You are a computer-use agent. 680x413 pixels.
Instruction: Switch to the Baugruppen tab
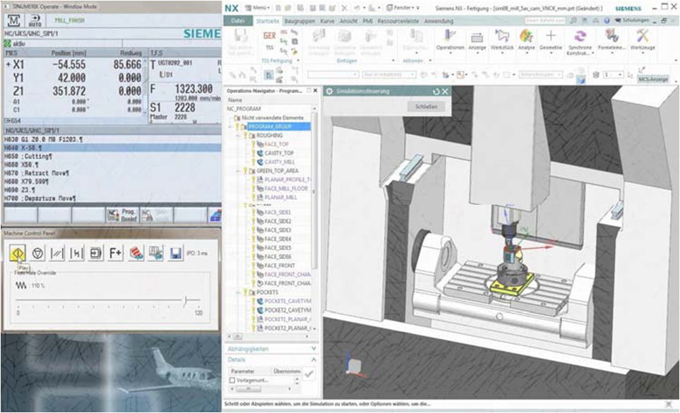299,20
